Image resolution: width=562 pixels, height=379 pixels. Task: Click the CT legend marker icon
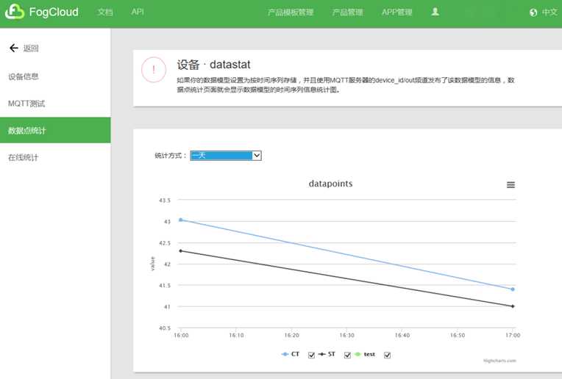coord(285,354)
